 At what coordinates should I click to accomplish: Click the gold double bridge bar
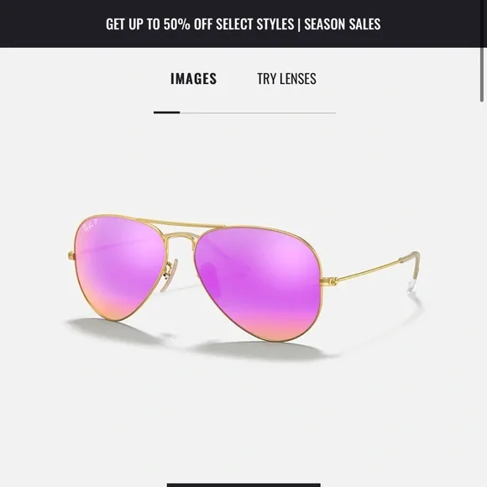[181, 223]
